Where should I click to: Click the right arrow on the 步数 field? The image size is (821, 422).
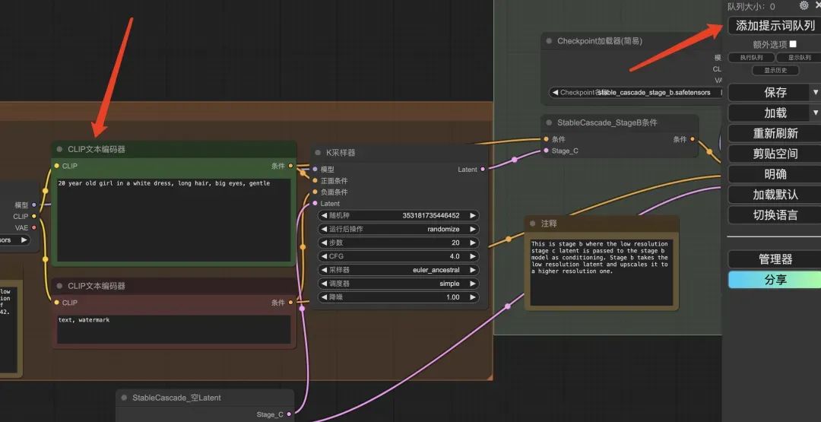click(473, 243)
